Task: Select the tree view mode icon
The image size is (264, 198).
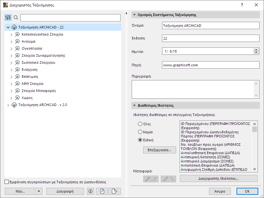Action: [8, 18]
